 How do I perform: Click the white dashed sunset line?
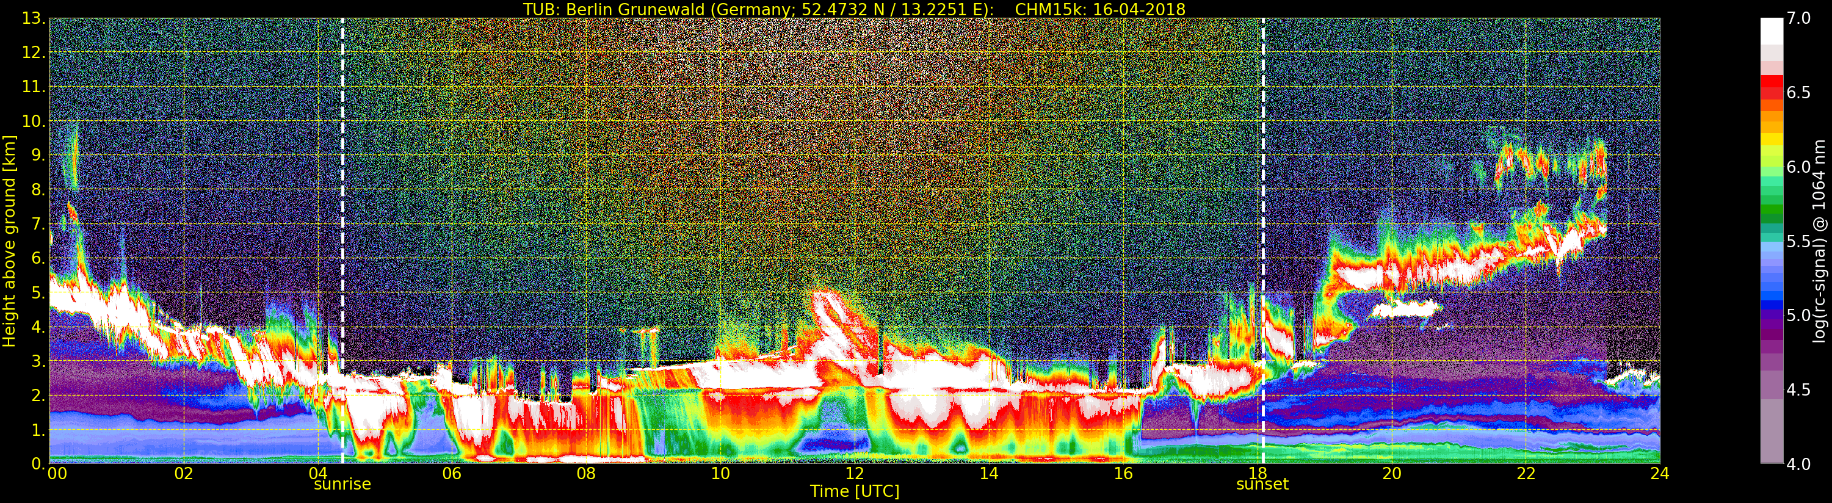[x=1263, y=241]
